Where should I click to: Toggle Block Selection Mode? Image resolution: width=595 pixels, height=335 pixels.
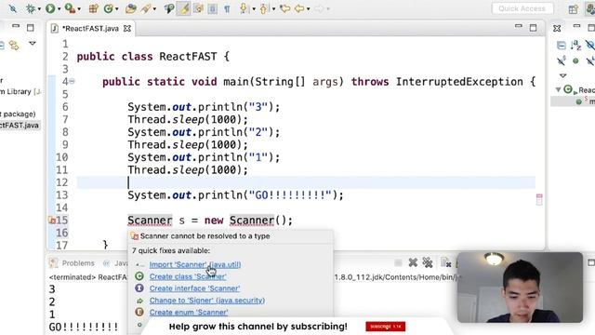coord(213,8)
